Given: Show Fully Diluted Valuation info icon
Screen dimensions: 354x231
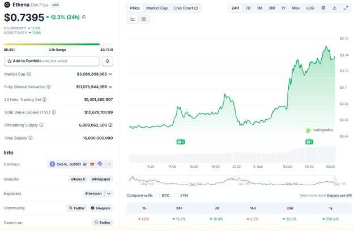Looking at the screenshot, I should pyautogui.click(x=49, y=86).
